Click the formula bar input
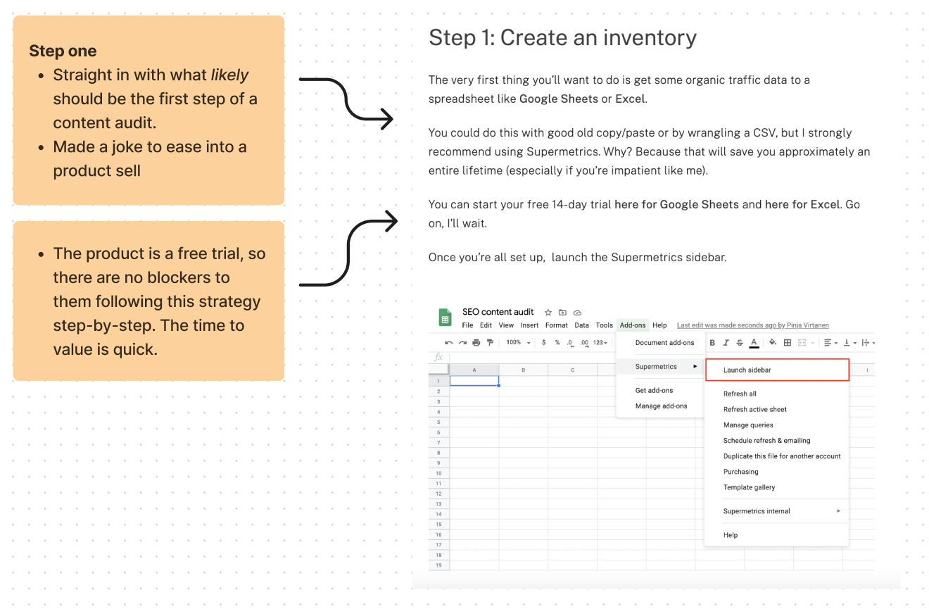Screen dimensions: 929x614 (531, 357)
